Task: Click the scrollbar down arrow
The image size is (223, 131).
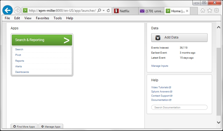Action: point(219,122)
